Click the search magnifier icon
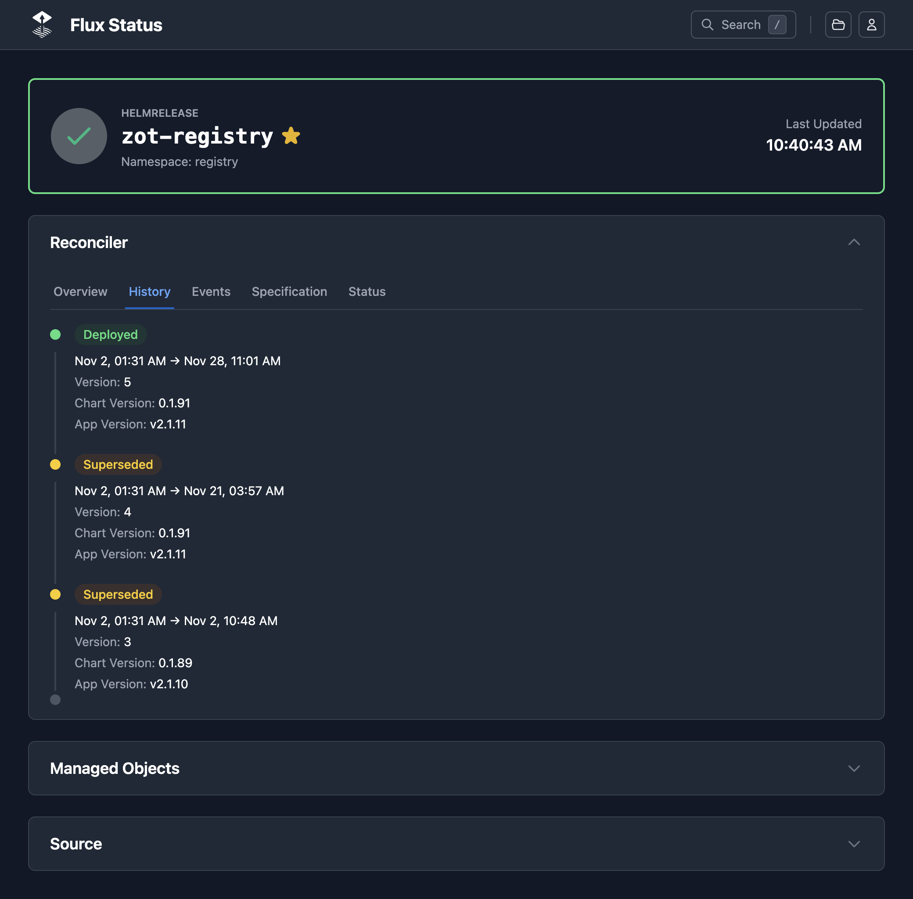This screenshot has height=899, width=913. 707,25
